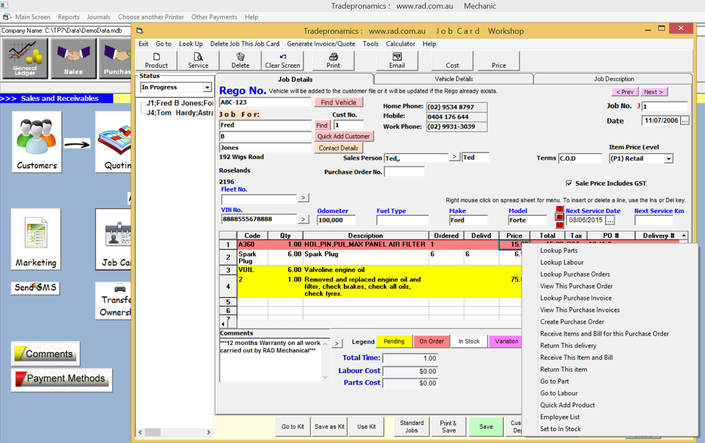Open the Look Up menu
The image size is (705, 443).
191,44
